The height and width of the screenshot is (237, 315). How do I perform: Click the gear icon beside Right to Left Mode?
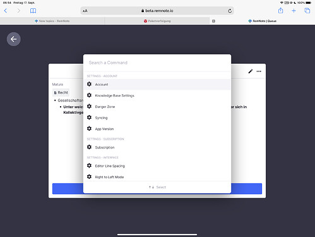(89, 176)
